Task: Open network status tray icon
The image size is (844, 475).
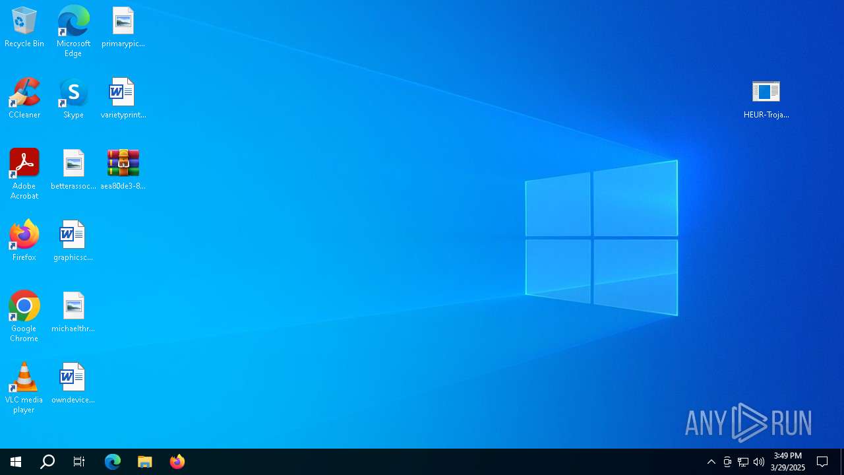Action: pos(743,462)
